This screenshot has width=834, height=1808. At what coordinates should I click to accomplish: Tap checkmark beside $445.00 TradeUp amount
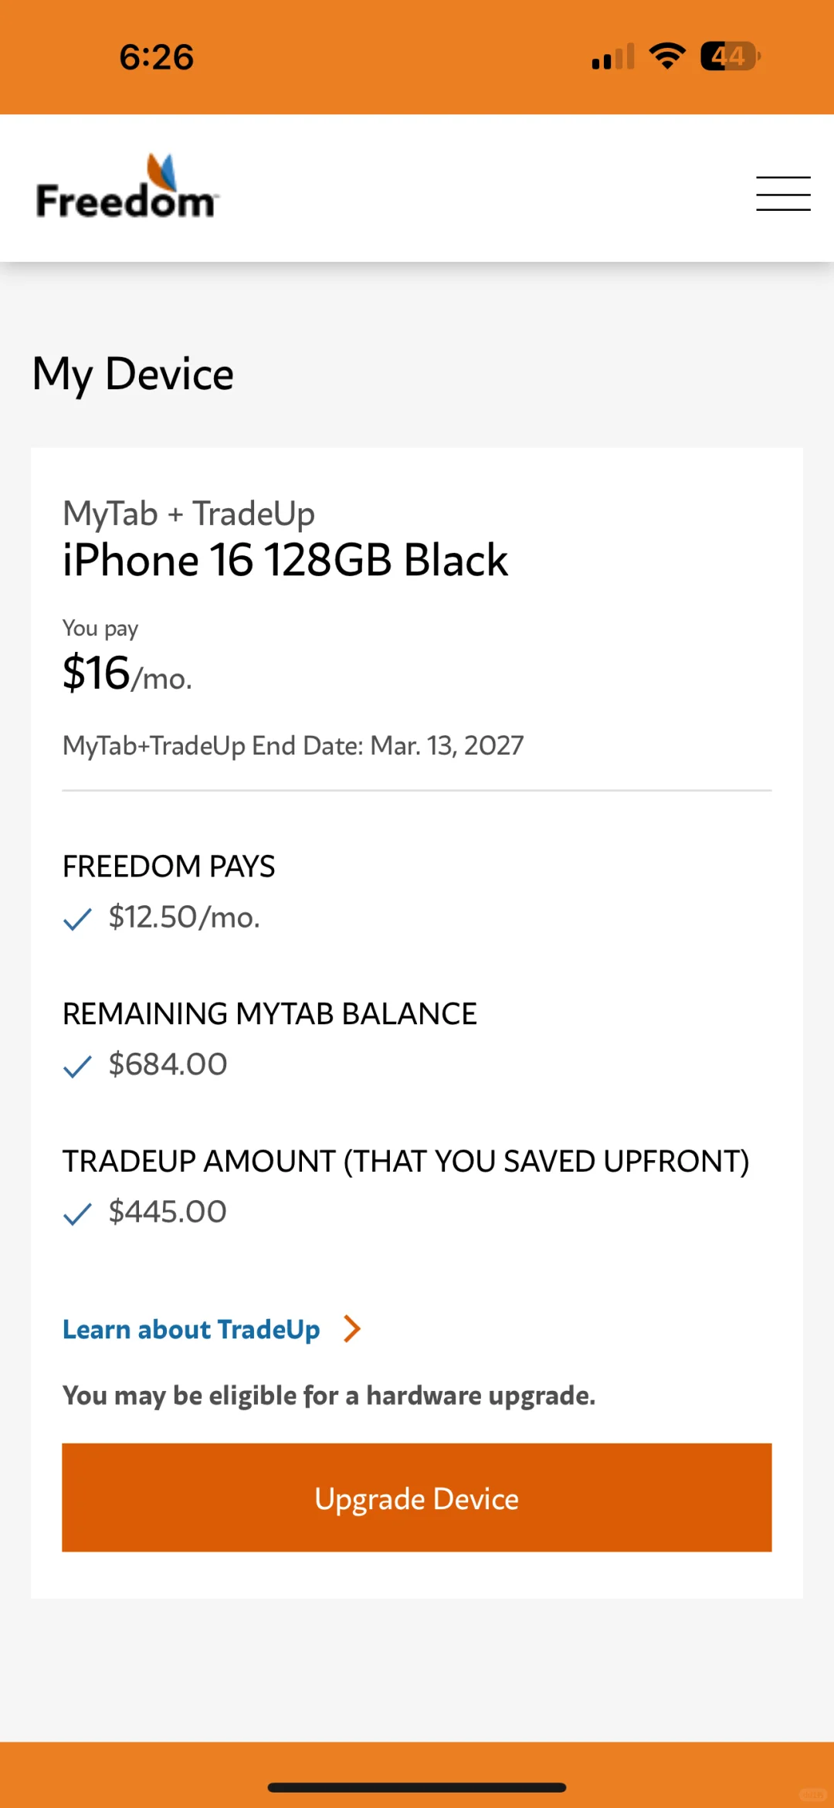click(x=77, y=1213)
